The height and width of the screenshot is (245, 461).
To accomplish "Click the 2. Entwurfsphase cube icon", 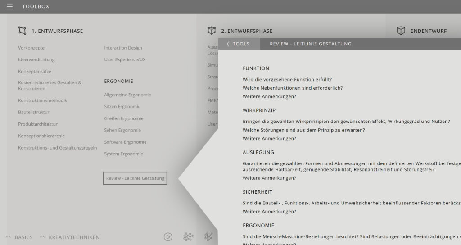I will [211, 31].
